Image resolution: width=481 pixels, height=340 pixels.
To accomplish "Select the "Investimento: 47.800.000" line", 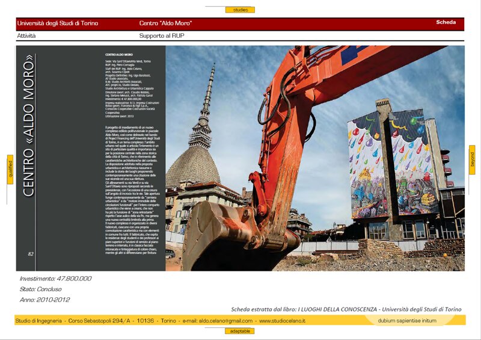I will point(55,279).
